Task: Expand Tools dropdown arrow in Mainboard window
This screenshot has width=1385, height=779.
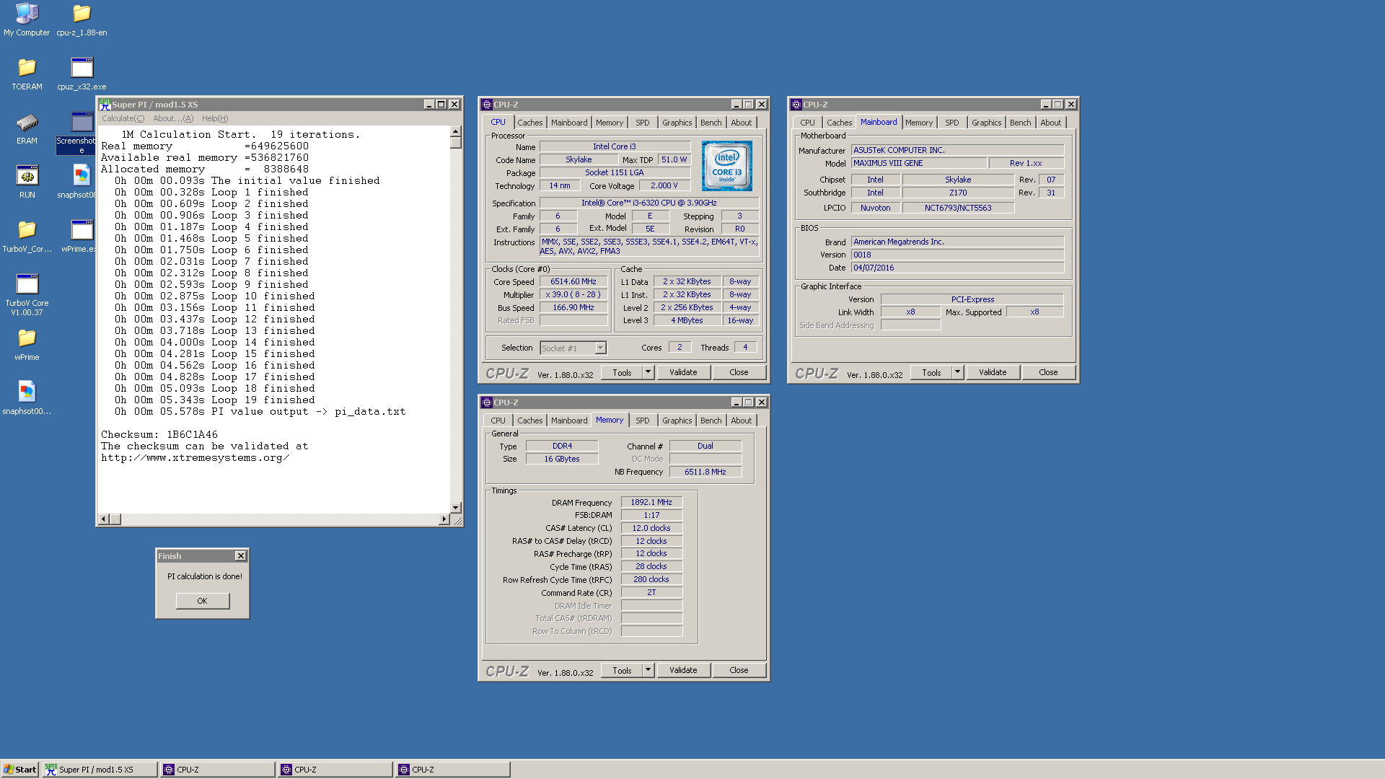Action: [957, 372]
